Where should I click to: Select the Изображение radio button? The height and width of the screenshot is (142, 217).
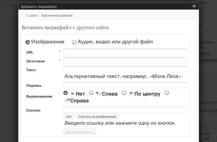point(27,42)
